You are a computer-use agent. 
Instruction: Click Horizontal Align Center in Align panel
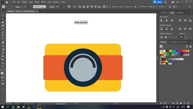point(166,20)
